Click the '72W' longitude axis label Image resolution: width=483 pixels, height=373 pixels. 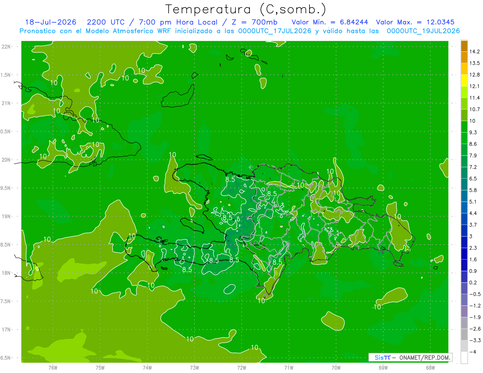[x=242, y=367]
